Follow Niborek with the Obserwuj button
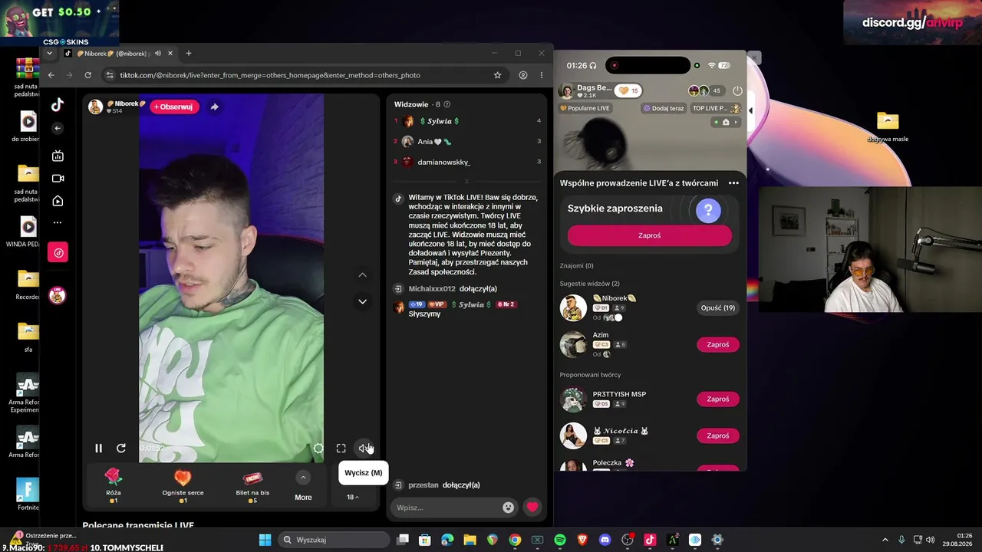 174,107
